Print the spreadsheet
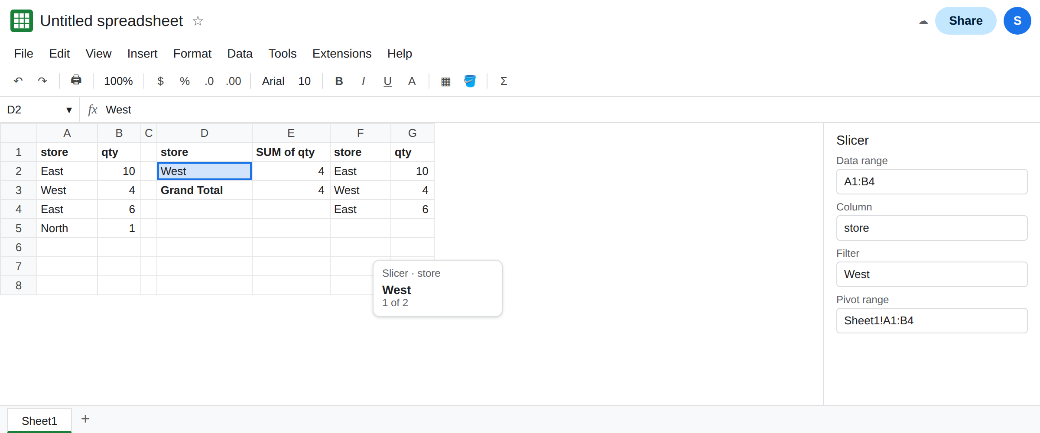The image size is (1040, 433). tap(76, 81)
